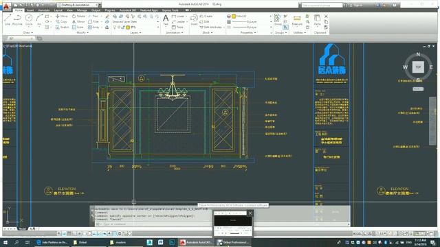Click the Cut icon in Clipboard panel

pos(326,16)
